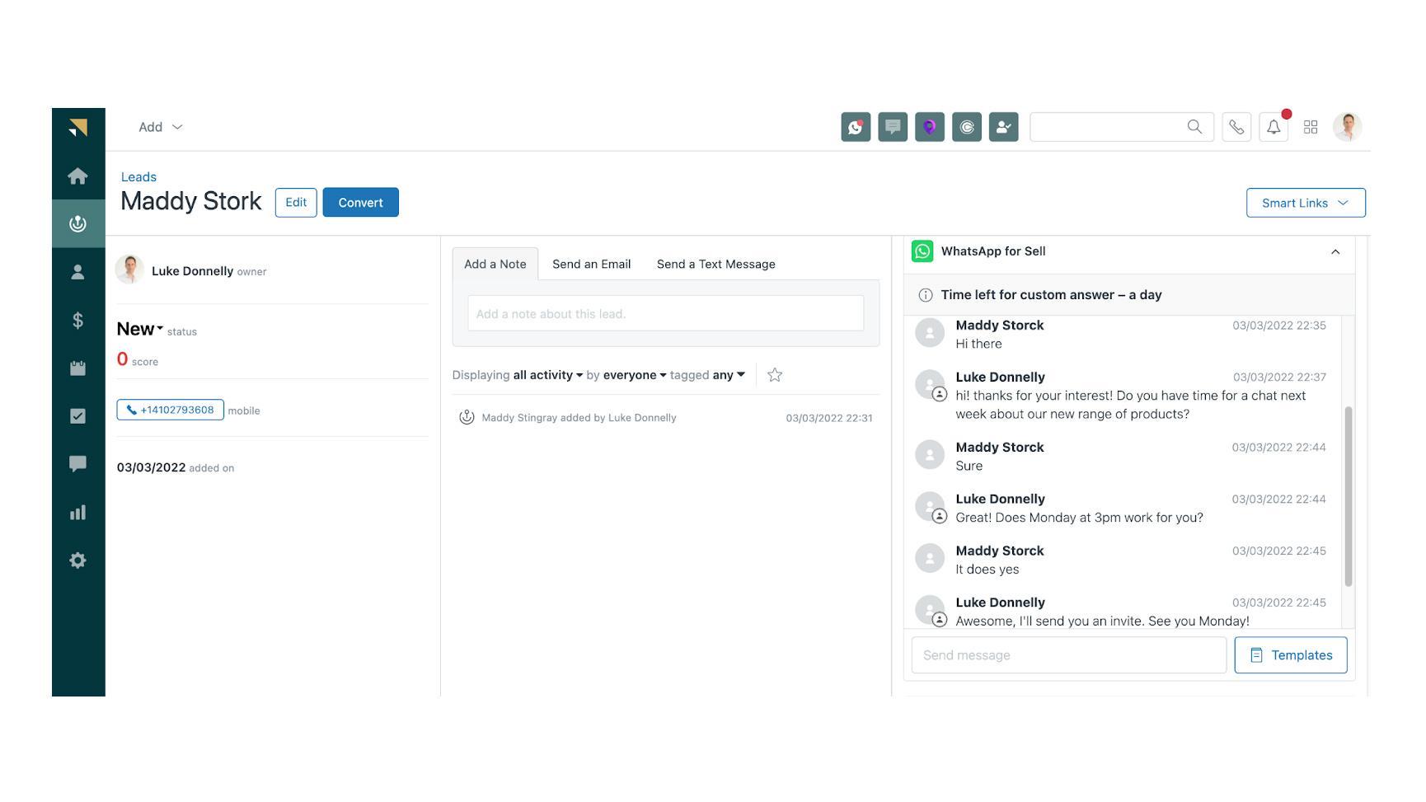Open Calendar icon in sidebar
This screenshot has width=1426, height=802.
77,368
